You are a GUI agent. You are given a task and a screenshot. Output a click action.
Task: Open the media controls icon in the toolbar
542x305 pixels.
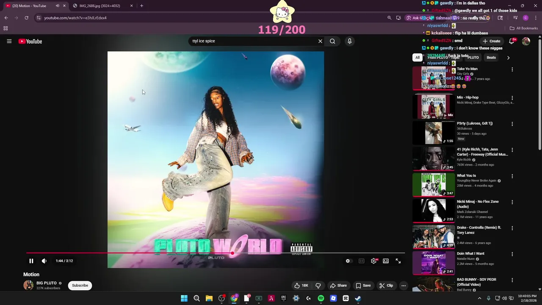pos(515,18)
